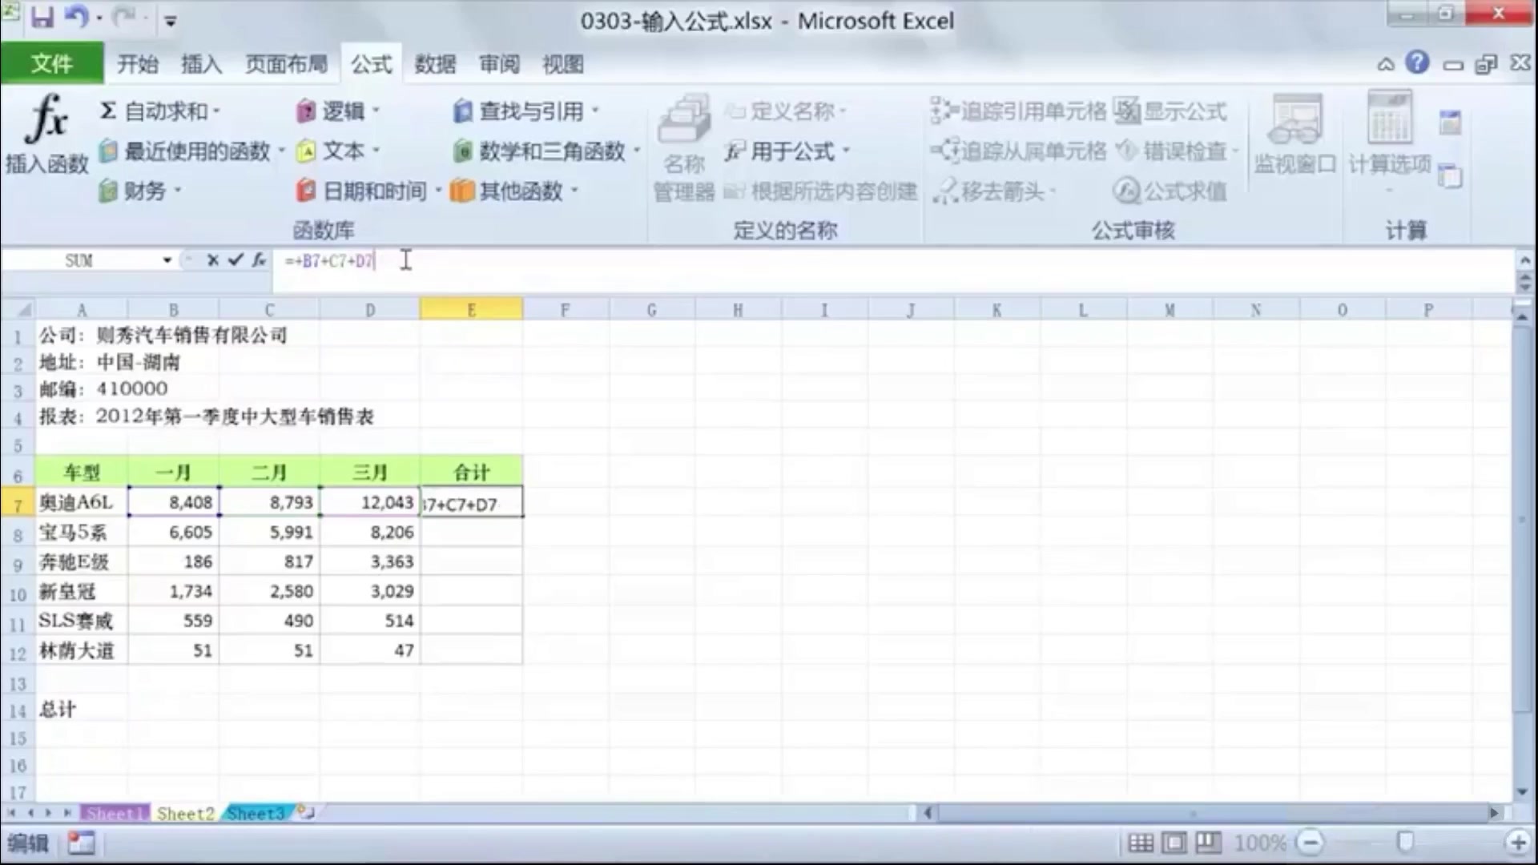
Task: Open the Date and Time (日期和时间) functions
Action: (368, 191)
